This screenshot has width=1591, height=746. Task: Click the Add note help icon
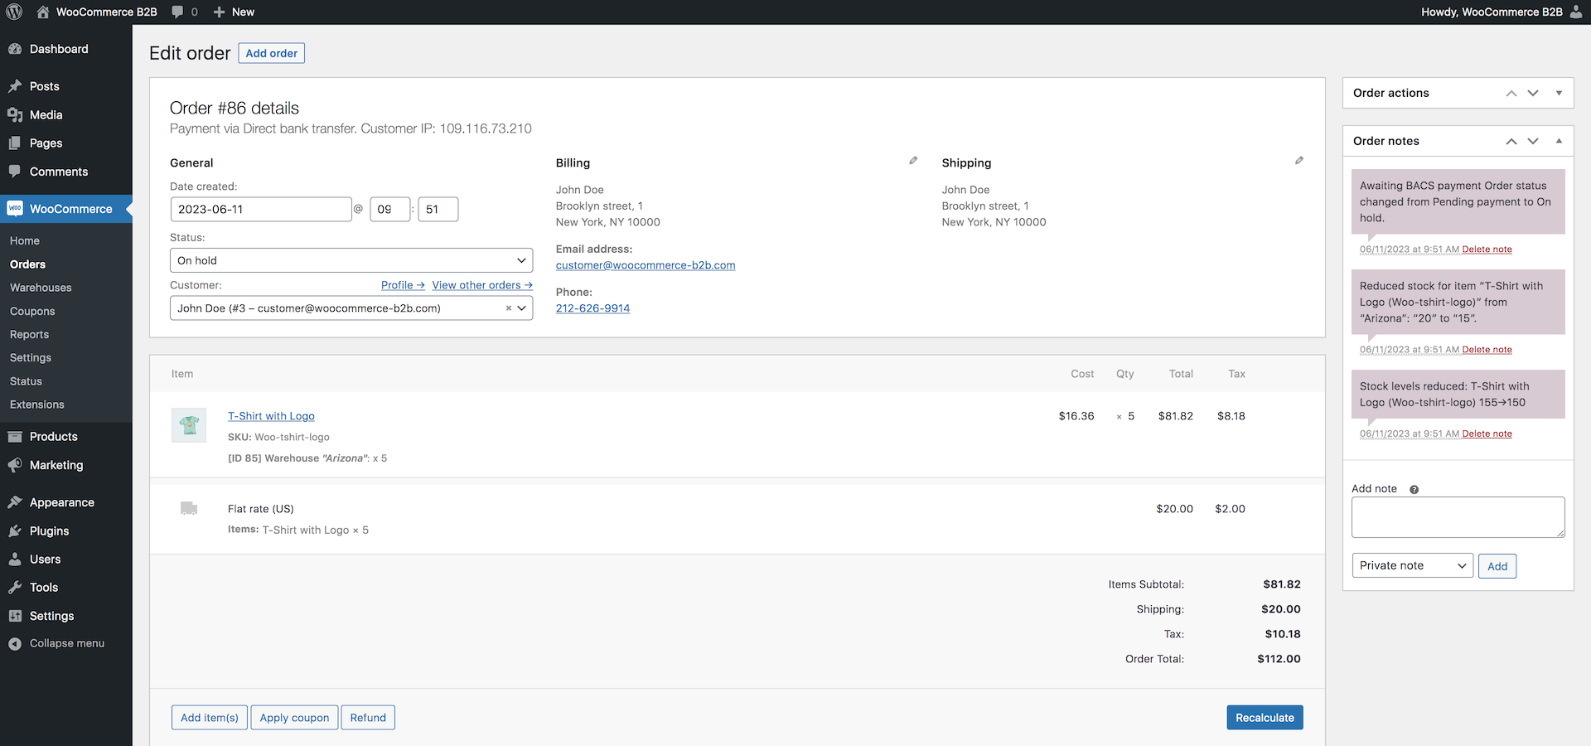[1414, 490]
